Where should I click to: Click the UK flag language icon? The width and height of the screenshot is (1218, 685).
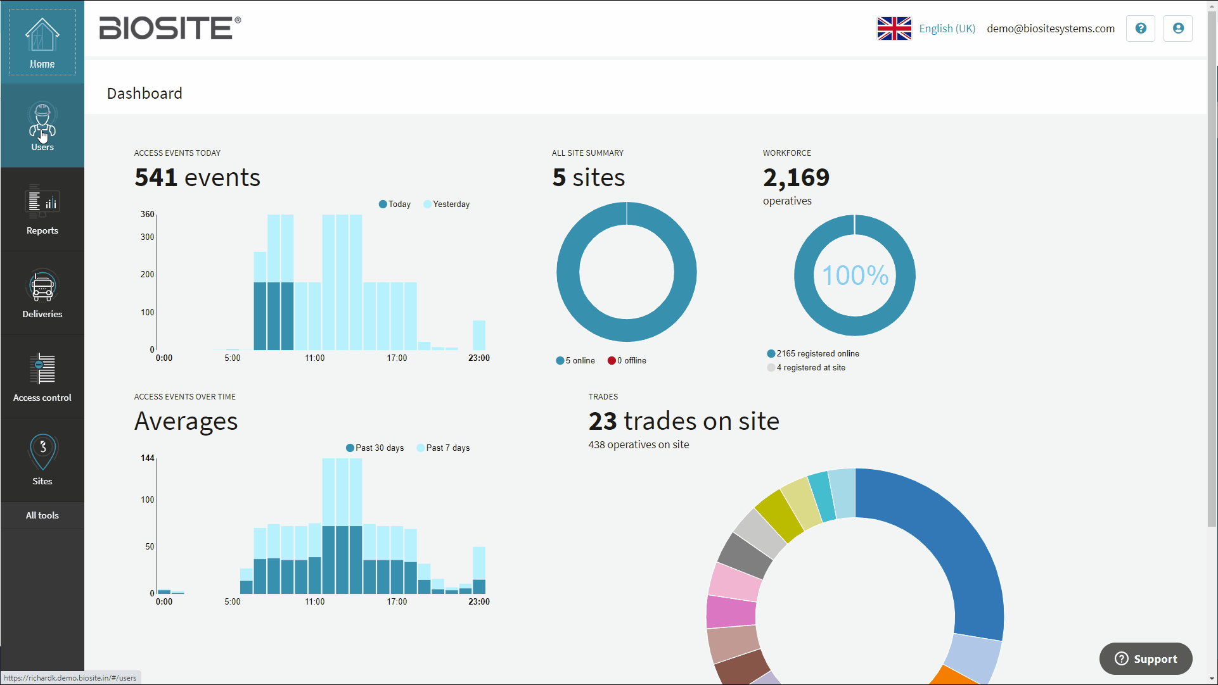point(894,28)
